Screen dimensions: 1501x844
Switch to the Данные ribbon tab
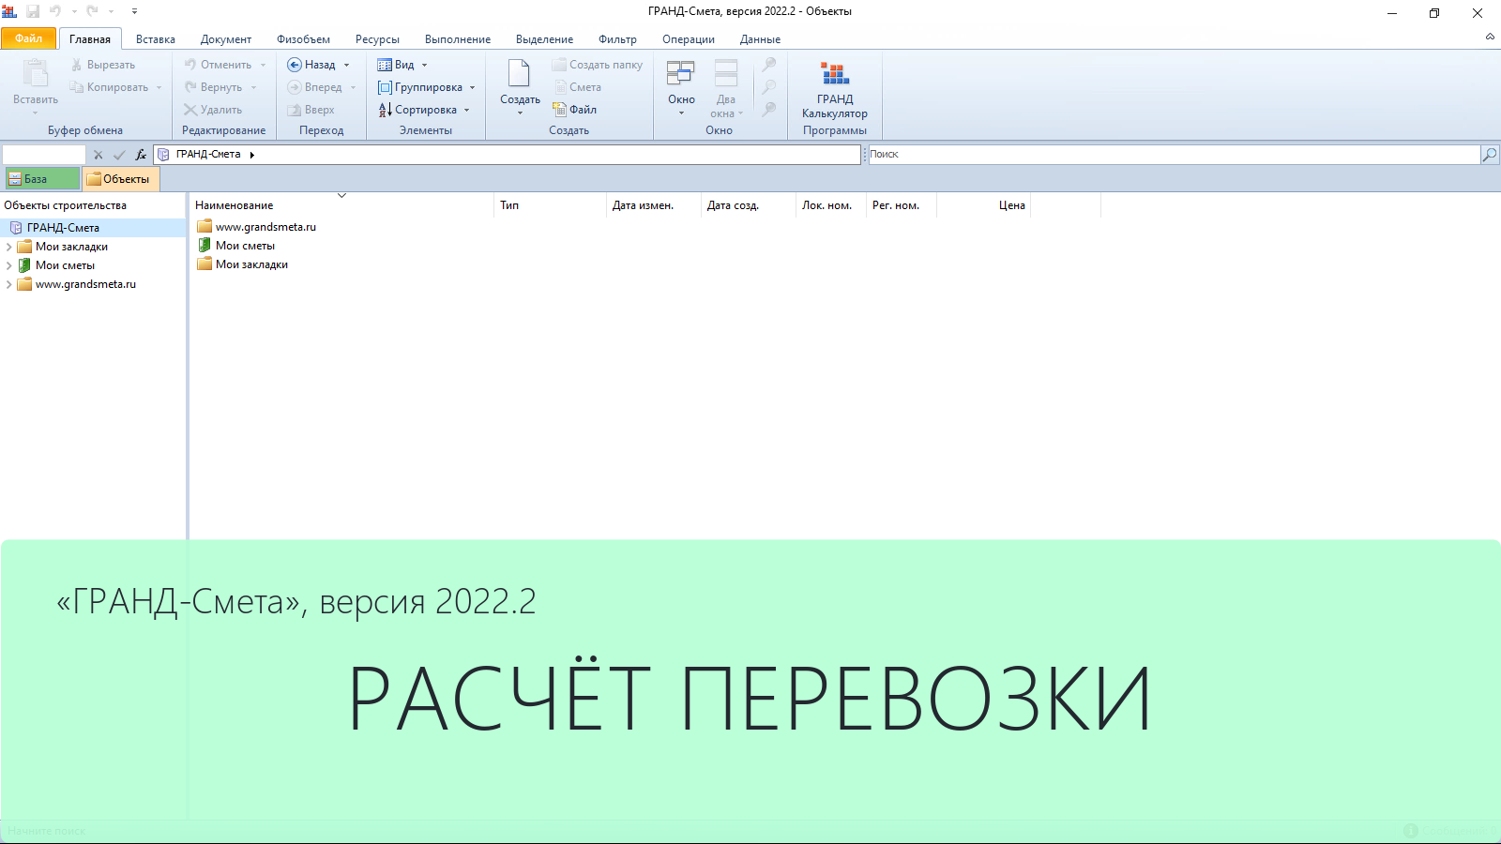(760, 39)
